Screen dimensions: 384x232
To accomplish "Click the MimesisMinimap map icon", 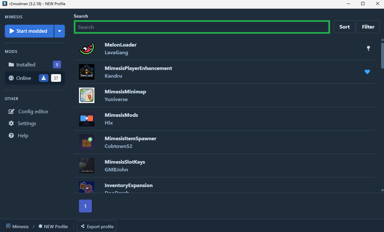I will tap(87, 95).
